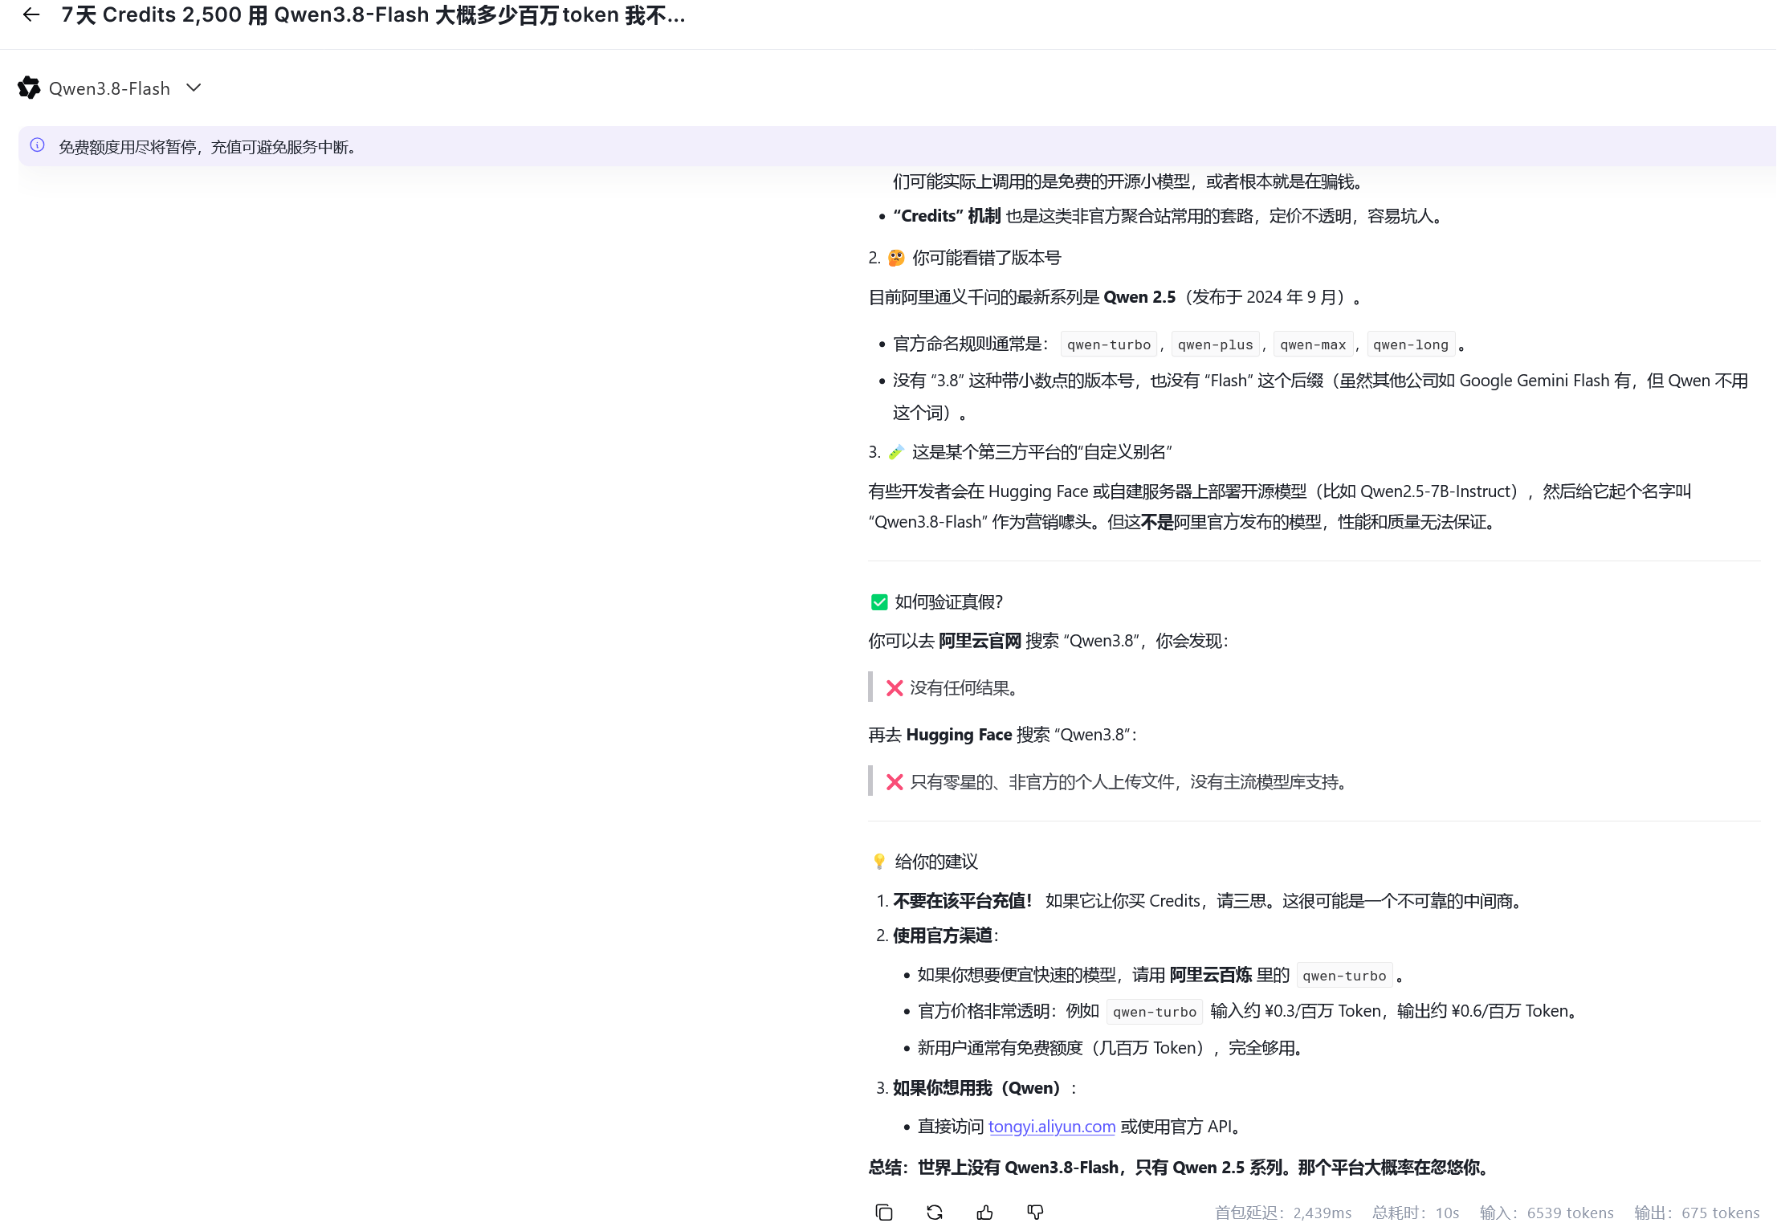Image resolution: width=1777 pixels, height=1223 pixels.
Task: Click the conversation title at the top
Action: [x=373, y=14]
